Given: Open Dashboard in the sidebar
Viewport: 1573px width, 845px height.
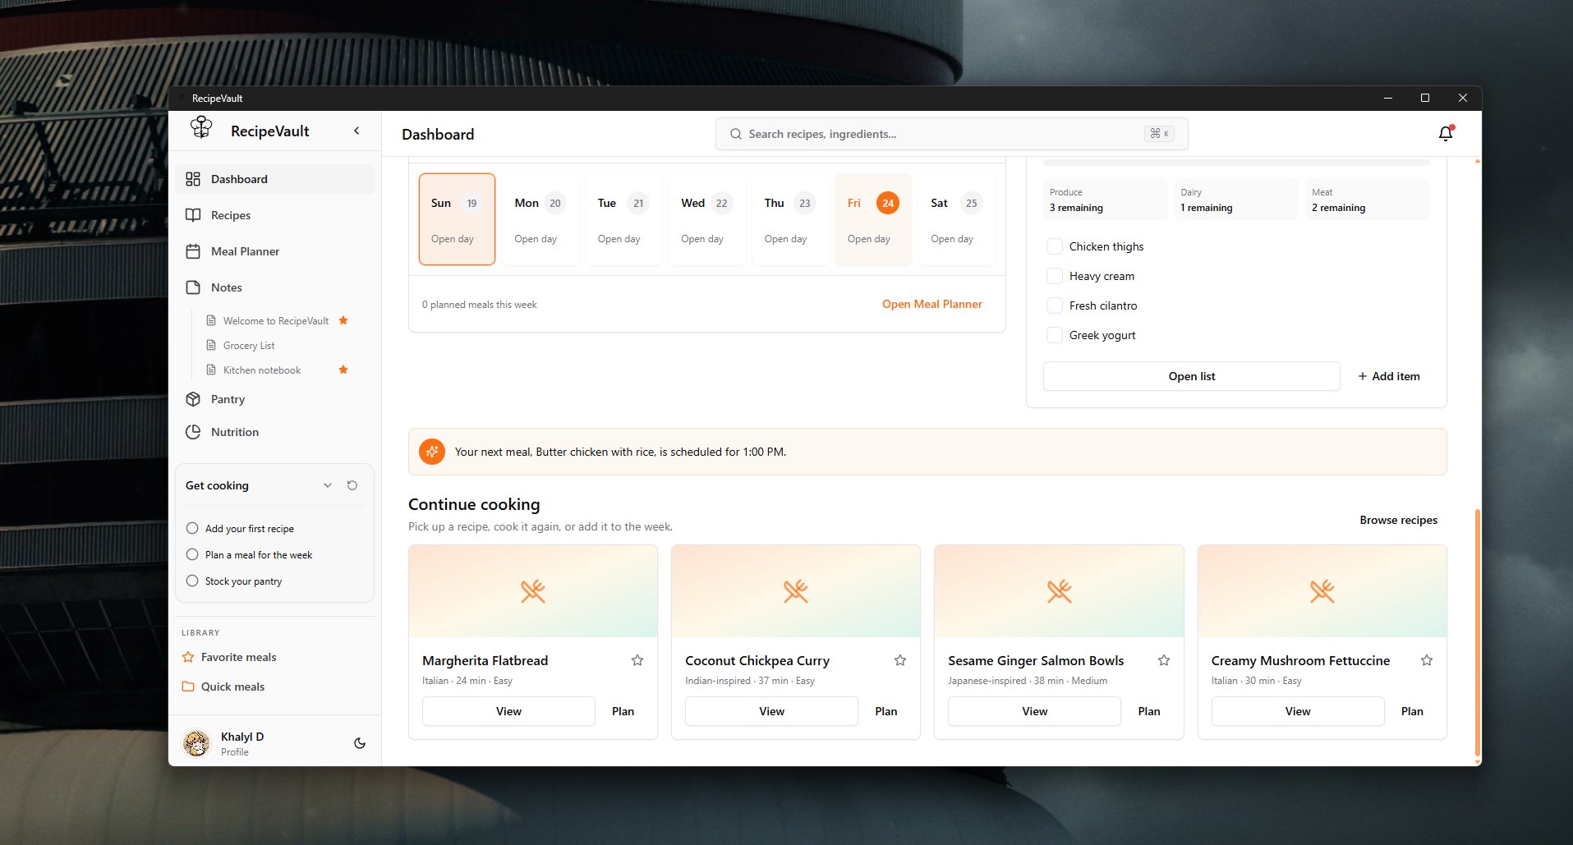Looking at the screenshot, I should pyautogui.click(x=274, y=179).
